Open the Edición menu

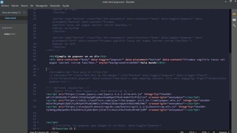click(x=15, y=6)
